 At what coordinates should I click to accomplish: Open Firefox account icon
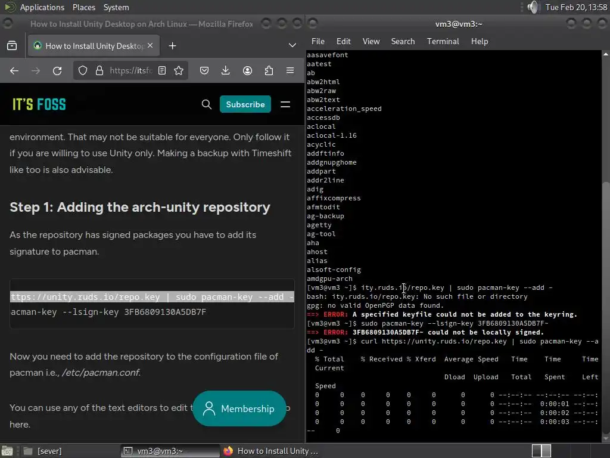point(247,70)
